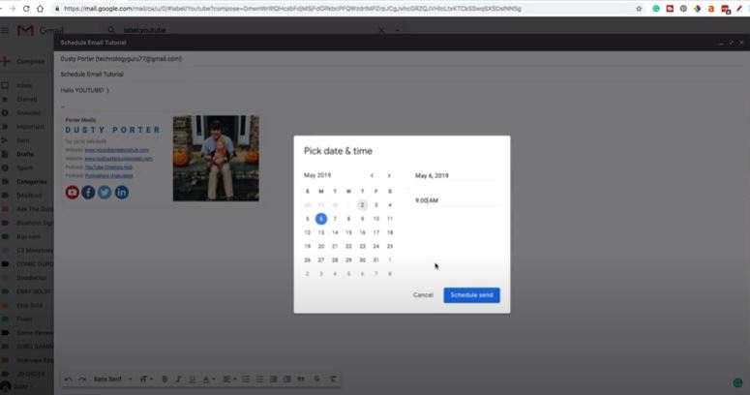Screen dimensions: 750x395
Task: Click the Pick date & time heading
Action: point(338,151)
